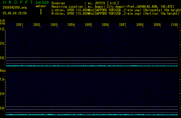Click time marker 2055
Viewport: 181px width, 118px height.
(88, 25)
